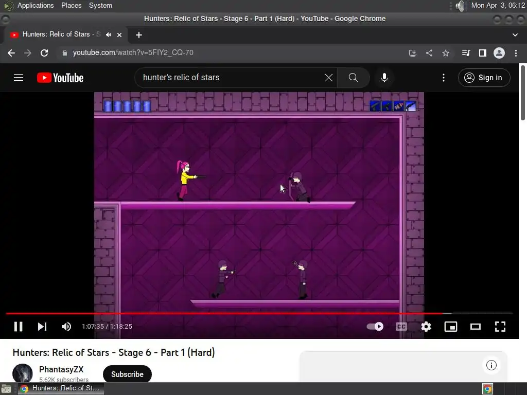Open Chrome profile avatar
The height and width of the screenshot is (395, 527).
[x=499, y=53]
